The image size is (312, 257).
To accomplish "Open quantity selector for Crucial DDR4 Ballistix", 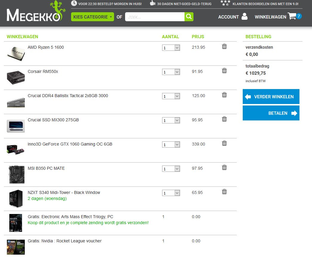I will point(171,96).
